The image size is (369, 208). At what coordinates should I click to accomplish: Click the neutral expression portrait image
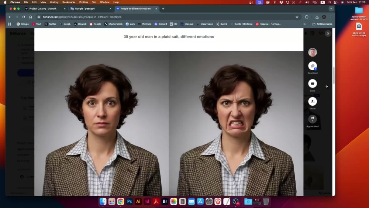[102, 123]
